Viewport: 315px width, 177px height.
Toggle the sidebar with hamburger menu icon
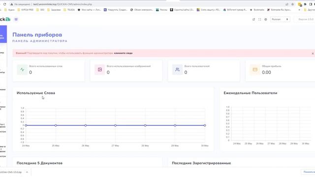(16, 19)
